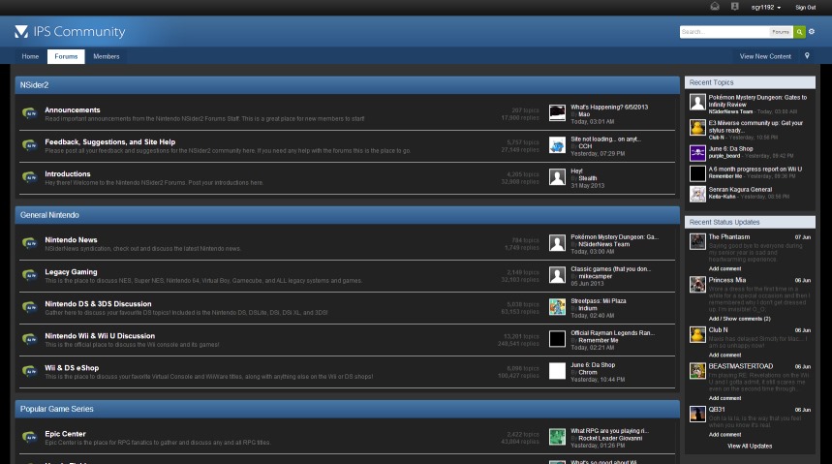832x464 pixels.
Task: Click the IPS Community logo
Action: 70,32
